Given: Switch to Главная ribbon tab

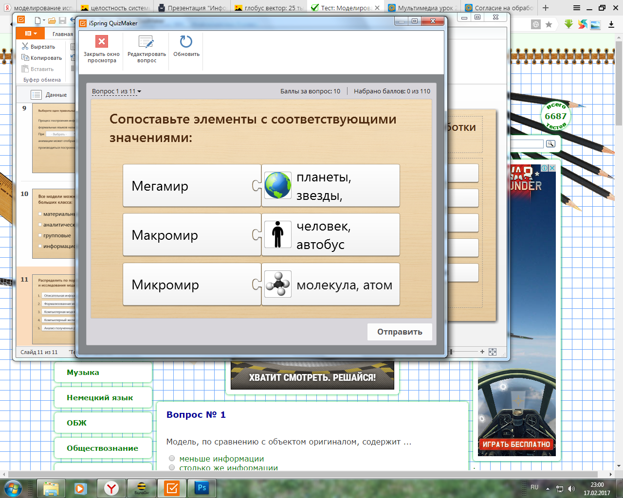Looking at the screenshot, I should click(62, 34).
